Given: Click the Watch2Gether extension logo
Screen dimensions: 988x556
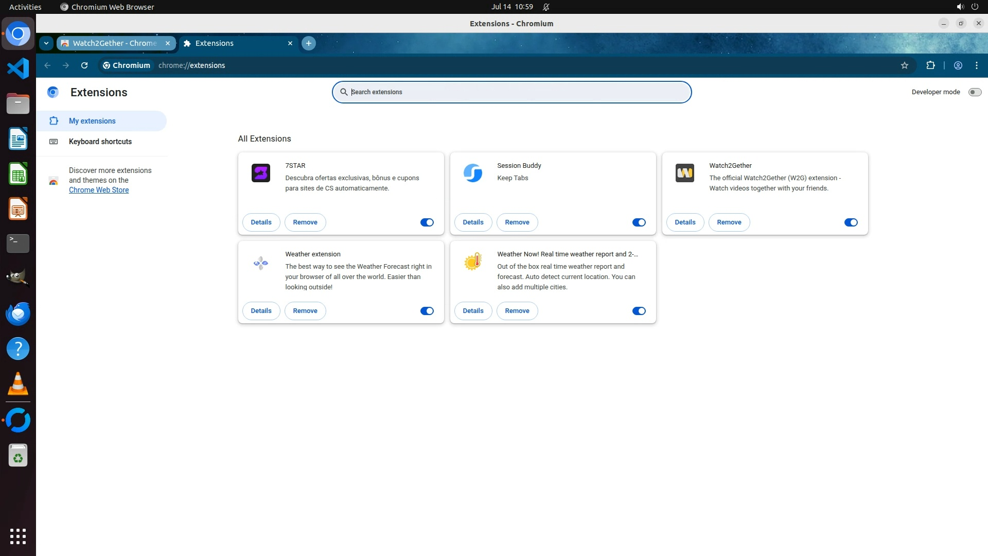Looking at the screenshot, I should [x=684, y=173].
